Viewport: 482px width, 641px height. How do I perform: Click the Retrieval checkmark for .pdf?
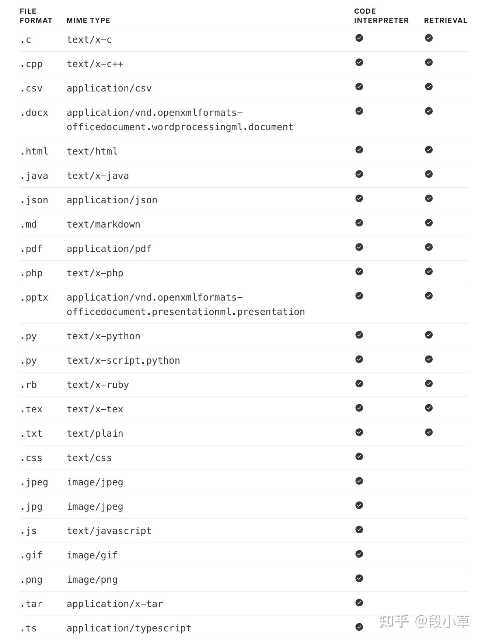[x=429, y=247]
